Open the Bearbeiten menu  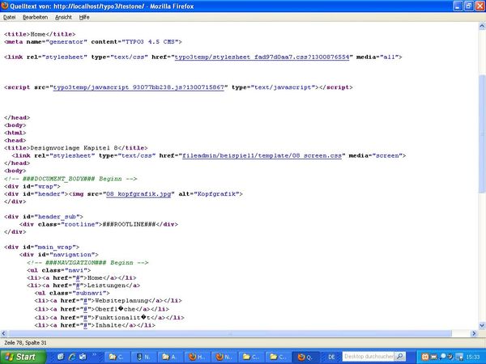(35, 17)
